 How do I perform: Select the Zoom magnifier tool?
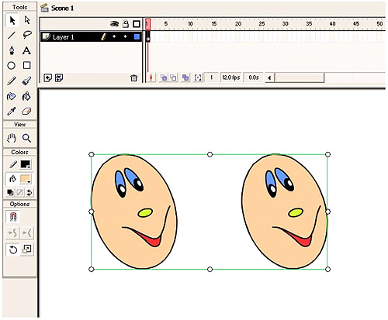[x=26, y=138]
